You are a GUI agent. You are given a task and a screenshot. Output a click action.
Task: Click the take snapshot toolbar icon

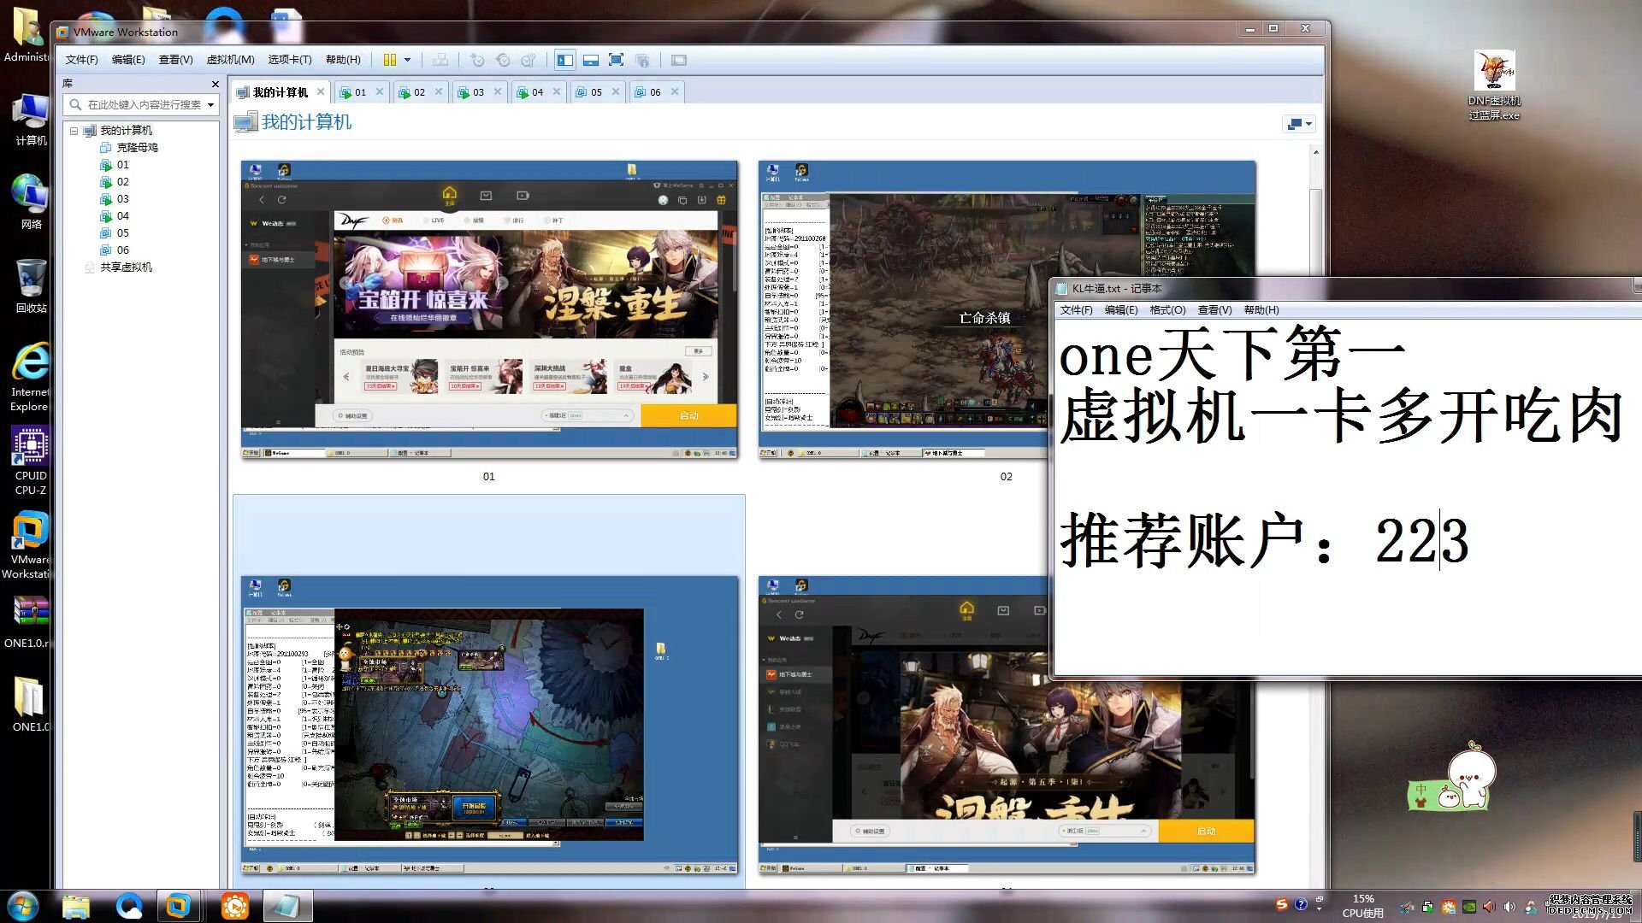click(477, 60)
